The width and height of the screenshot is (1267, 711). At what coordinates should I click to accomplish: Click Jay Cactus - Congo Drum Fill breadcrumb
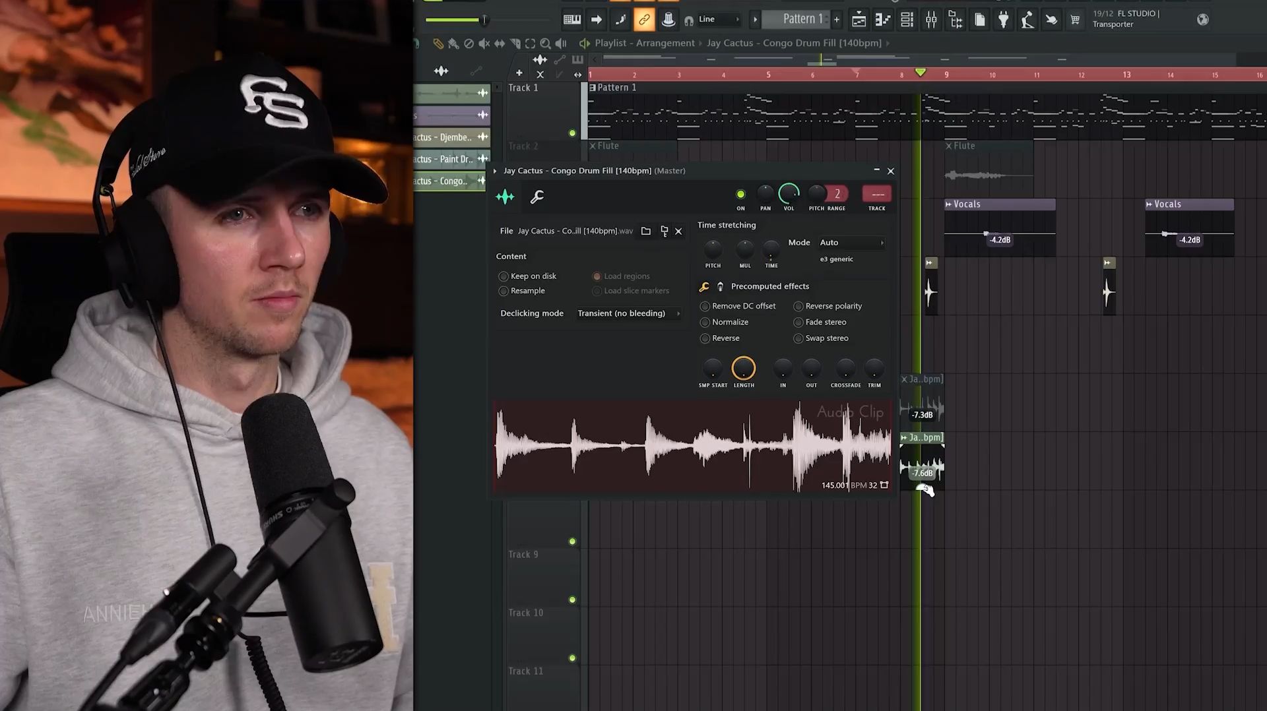794,43
